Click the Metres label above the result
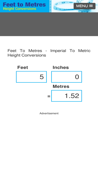 pos(61,86)
